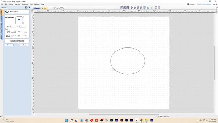Select the Sheets side tab

tap(2, 37)
